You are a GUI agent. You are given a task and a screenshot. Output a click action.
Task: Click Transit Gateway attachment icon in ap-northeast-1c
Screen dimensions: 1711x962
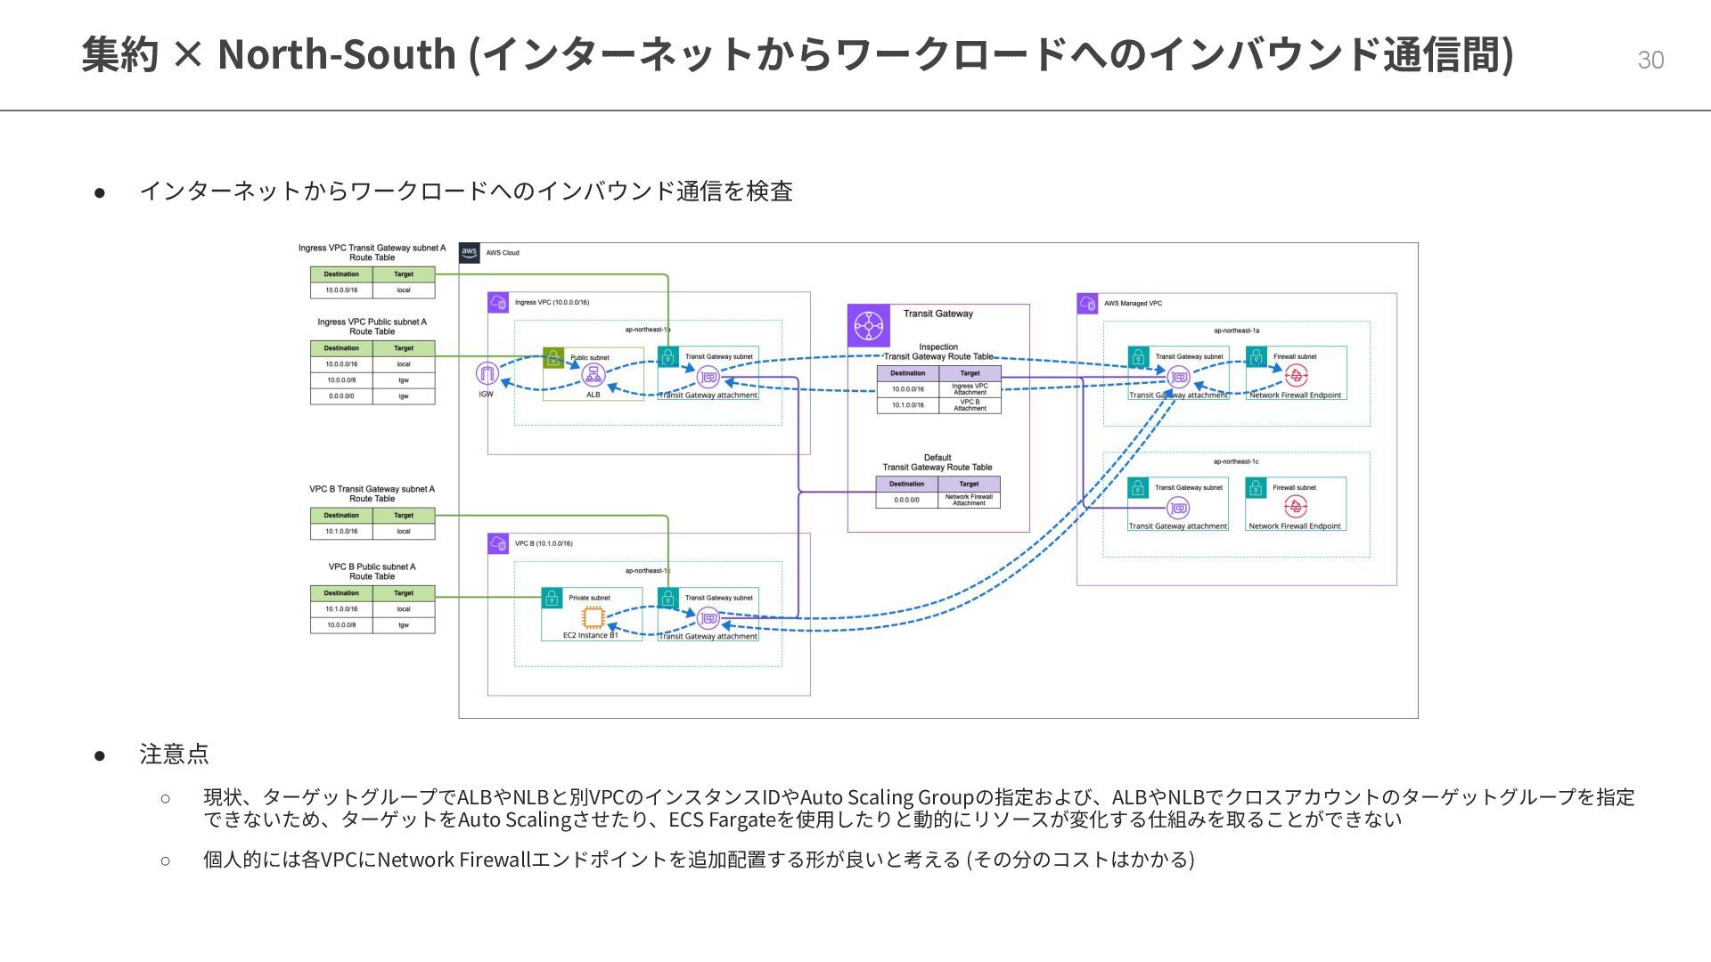[1178, 508]
